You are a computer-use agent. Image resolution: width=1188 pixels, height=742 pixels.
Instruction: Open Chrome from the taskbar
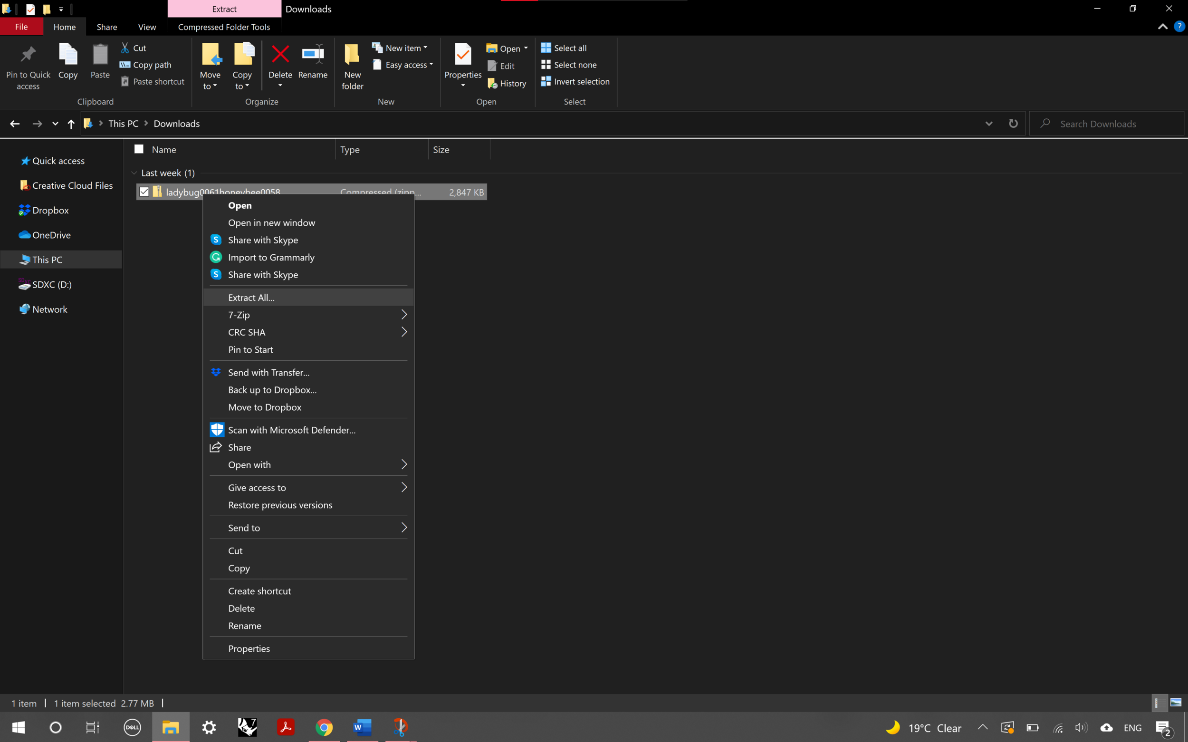coord(324,727)
